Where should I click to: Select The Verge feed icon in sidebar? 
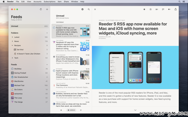coord(12,102)
